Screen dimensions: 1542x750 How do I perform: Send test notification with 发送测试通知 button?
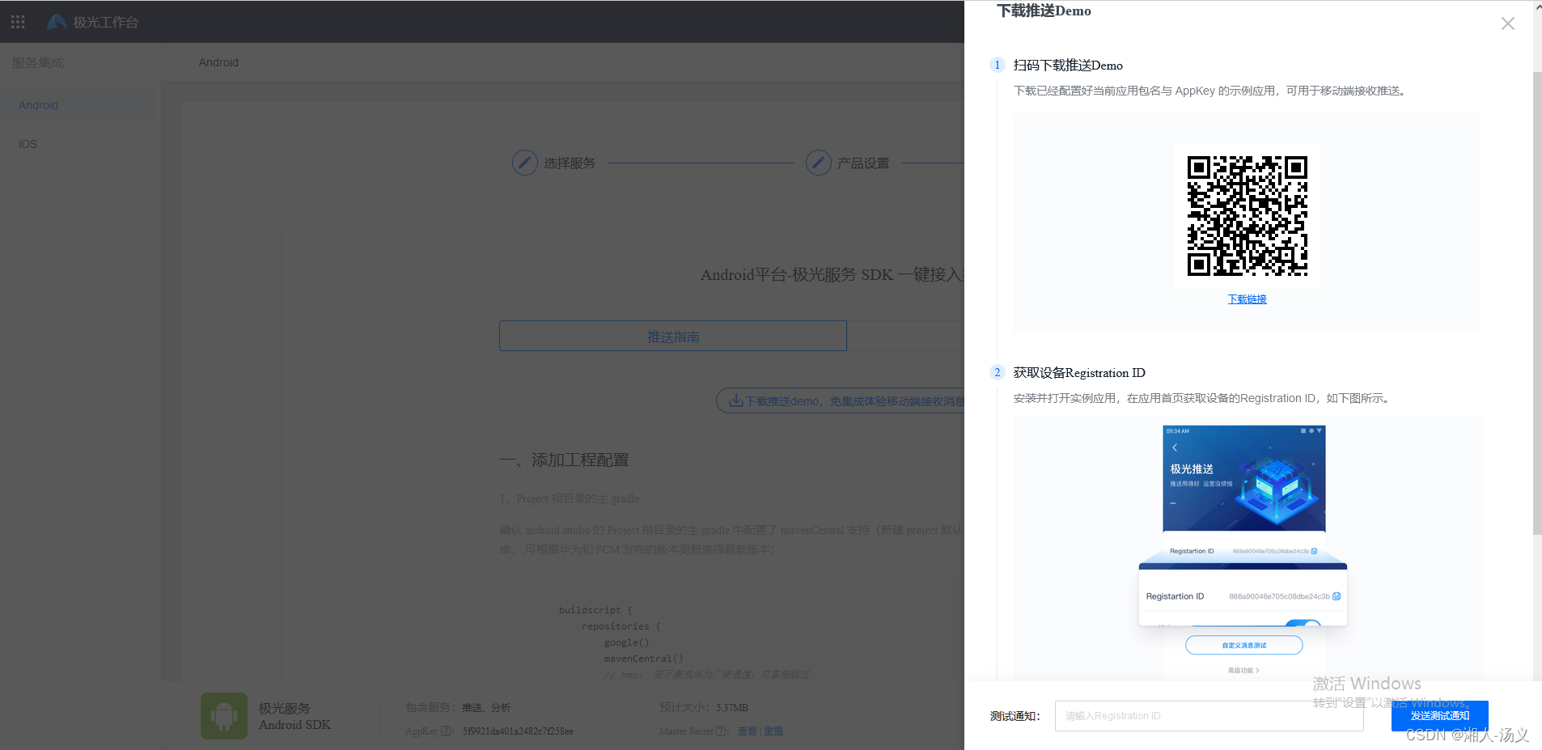1439,716
